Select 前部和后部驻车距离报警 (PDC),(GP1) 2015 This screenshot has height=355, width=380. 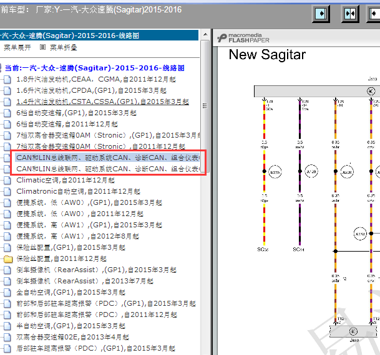tap(106, 303)
